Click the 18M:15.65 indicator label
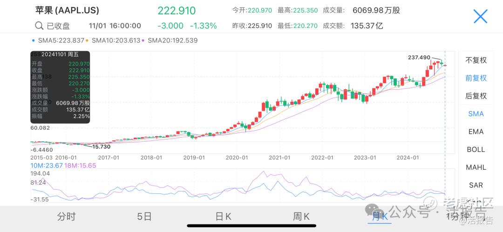503x232 pixels. [x=80, y=166]
